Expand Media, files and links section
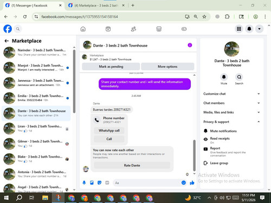The width and height of the screenshot is (271, 203). pyautogui.click(x=231, y=112)
